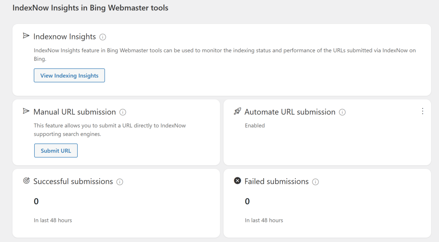Click the X circle icon beside Failed submissions
Image resolution: width=439 pixels, height=242 pixels.
point(238,181)
